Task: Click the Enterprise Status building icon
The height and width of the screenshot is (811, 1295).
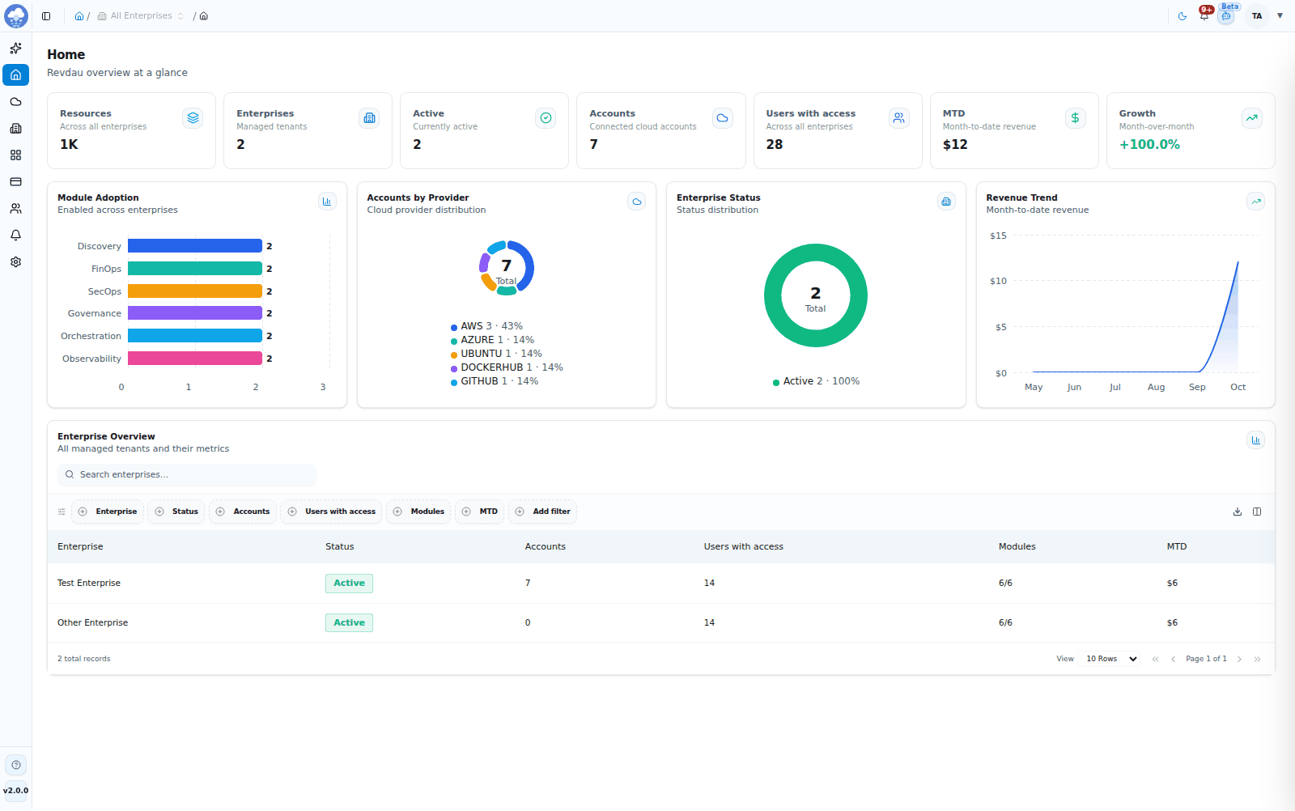Action: (x=946, y=202)
